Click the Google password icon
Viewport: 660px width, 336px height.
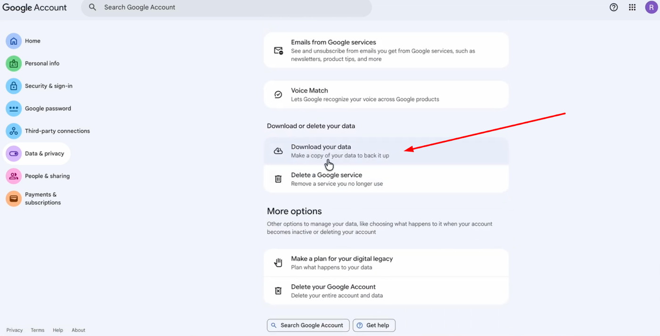14,109
